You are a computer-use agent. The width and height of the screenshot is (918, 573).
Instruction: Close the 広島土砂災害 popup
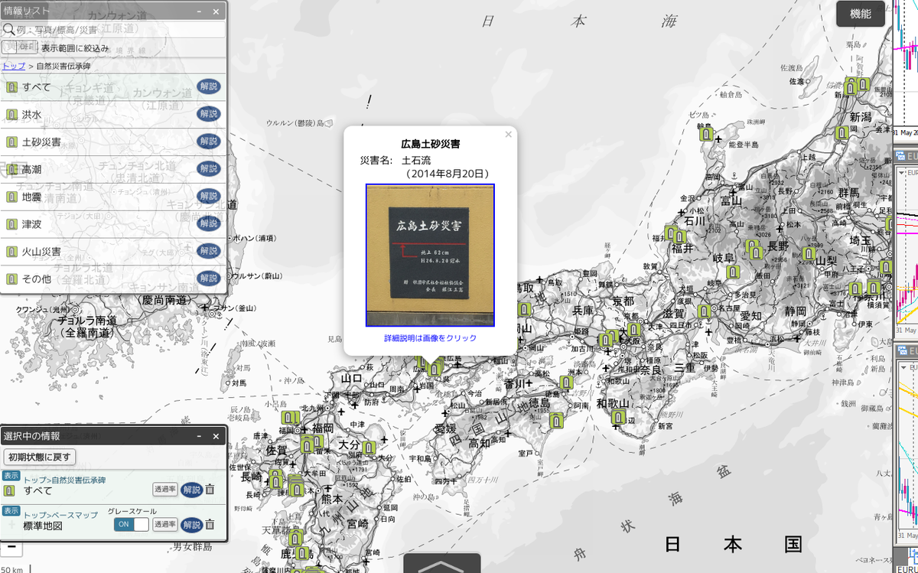pyautogui.click(x=508, y=135)
